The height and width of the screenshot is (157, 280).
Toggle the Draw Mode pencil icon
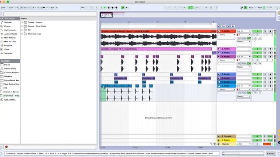pos(242,8)
